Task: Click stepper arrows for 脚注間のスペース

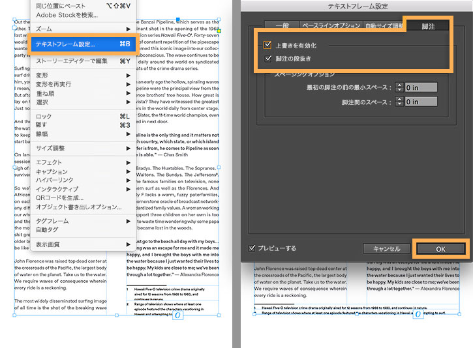Action: 399,102
